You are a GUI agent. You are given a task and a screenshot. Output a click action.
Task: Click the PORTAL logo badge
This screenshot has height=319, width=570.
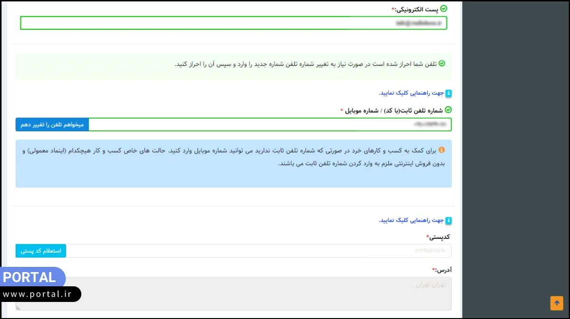point(31,278)
